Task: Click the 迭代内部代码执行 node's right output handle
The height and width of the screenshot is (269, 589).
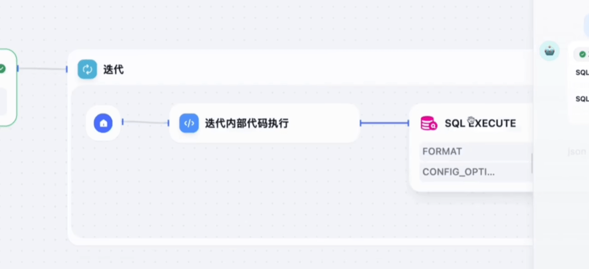Action: 361,123
